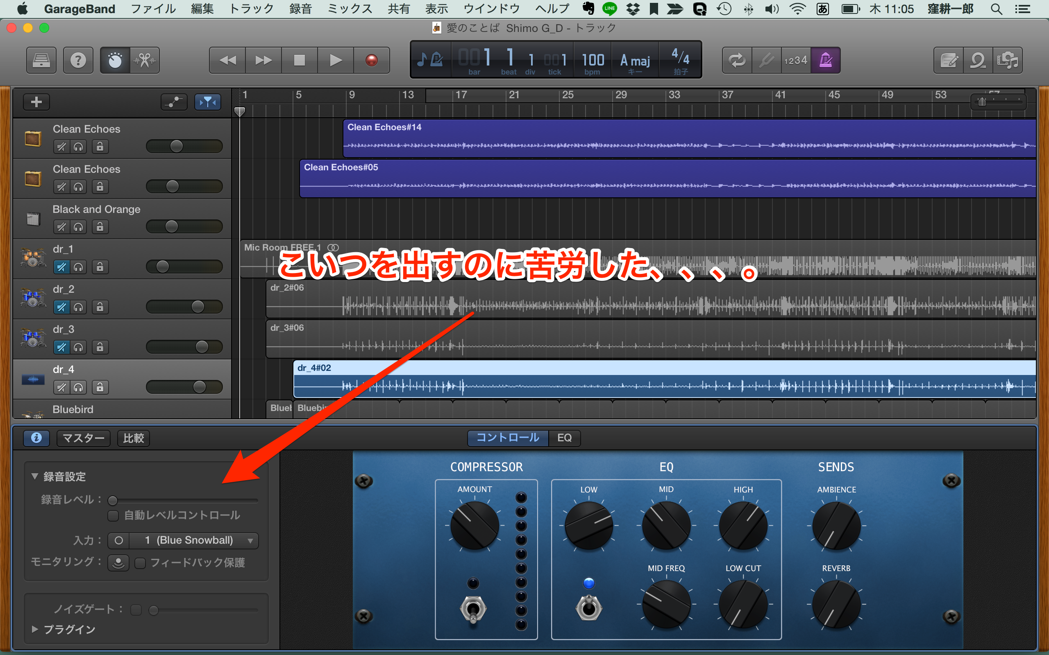Screen dimensions: 1049x655
Task: Click the add track plus button
Action: tap(36, 102)
